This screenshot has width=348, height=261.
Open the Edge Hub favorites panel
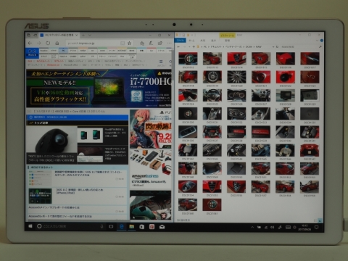pos(142,43)
